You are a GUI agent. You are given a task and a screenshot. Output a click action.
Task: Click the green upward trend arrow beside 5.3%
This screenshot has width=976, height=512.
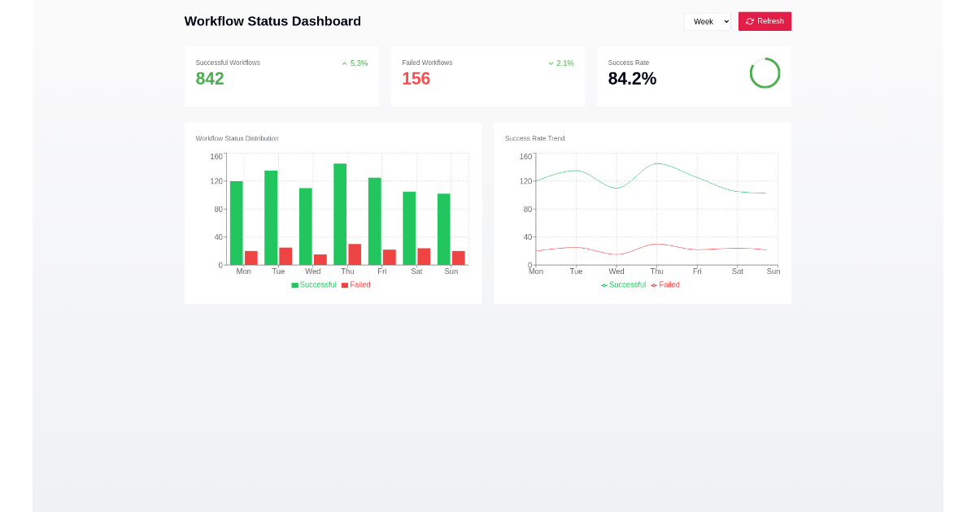(x=343, y=63)
